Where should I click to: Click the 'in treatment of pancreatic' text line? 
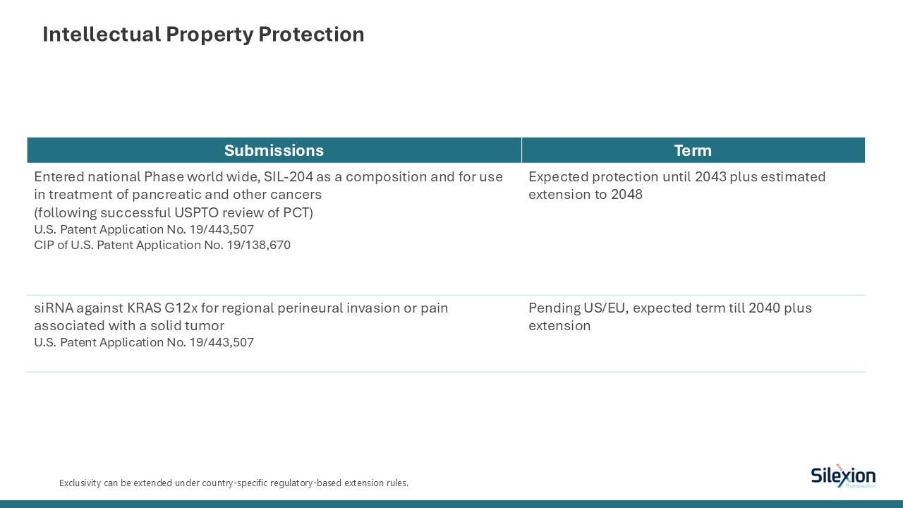(x=178, y=194)
